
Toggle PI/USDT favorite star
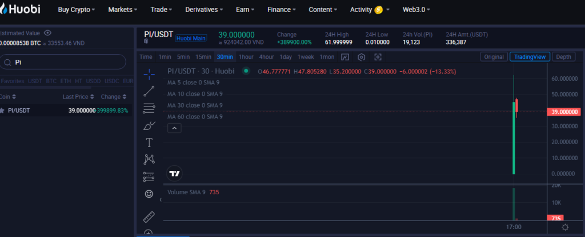click(2, 110)
